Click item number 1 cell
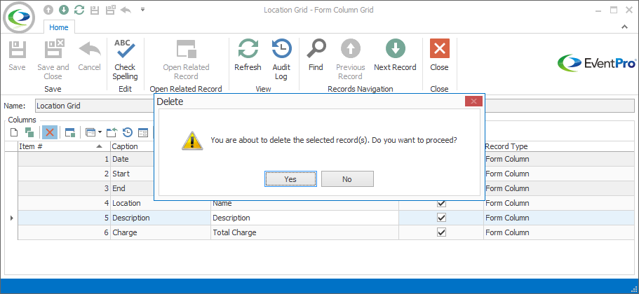 [x=64, y=159]
